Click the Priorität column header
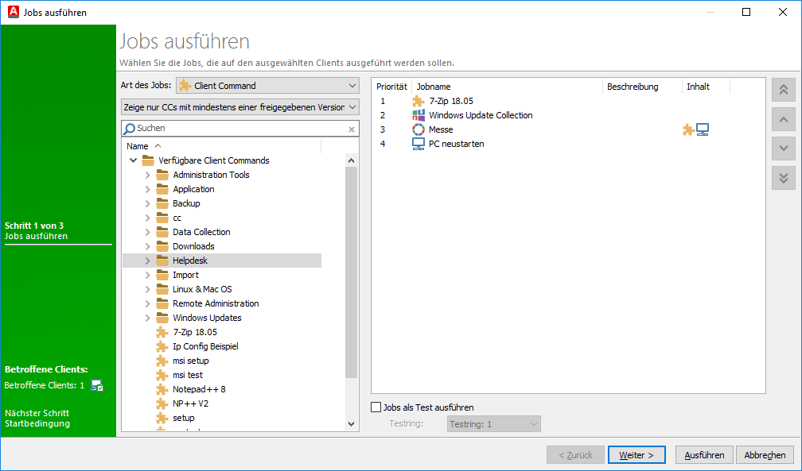This screenshot has height=471, width=802. [391, 87]
